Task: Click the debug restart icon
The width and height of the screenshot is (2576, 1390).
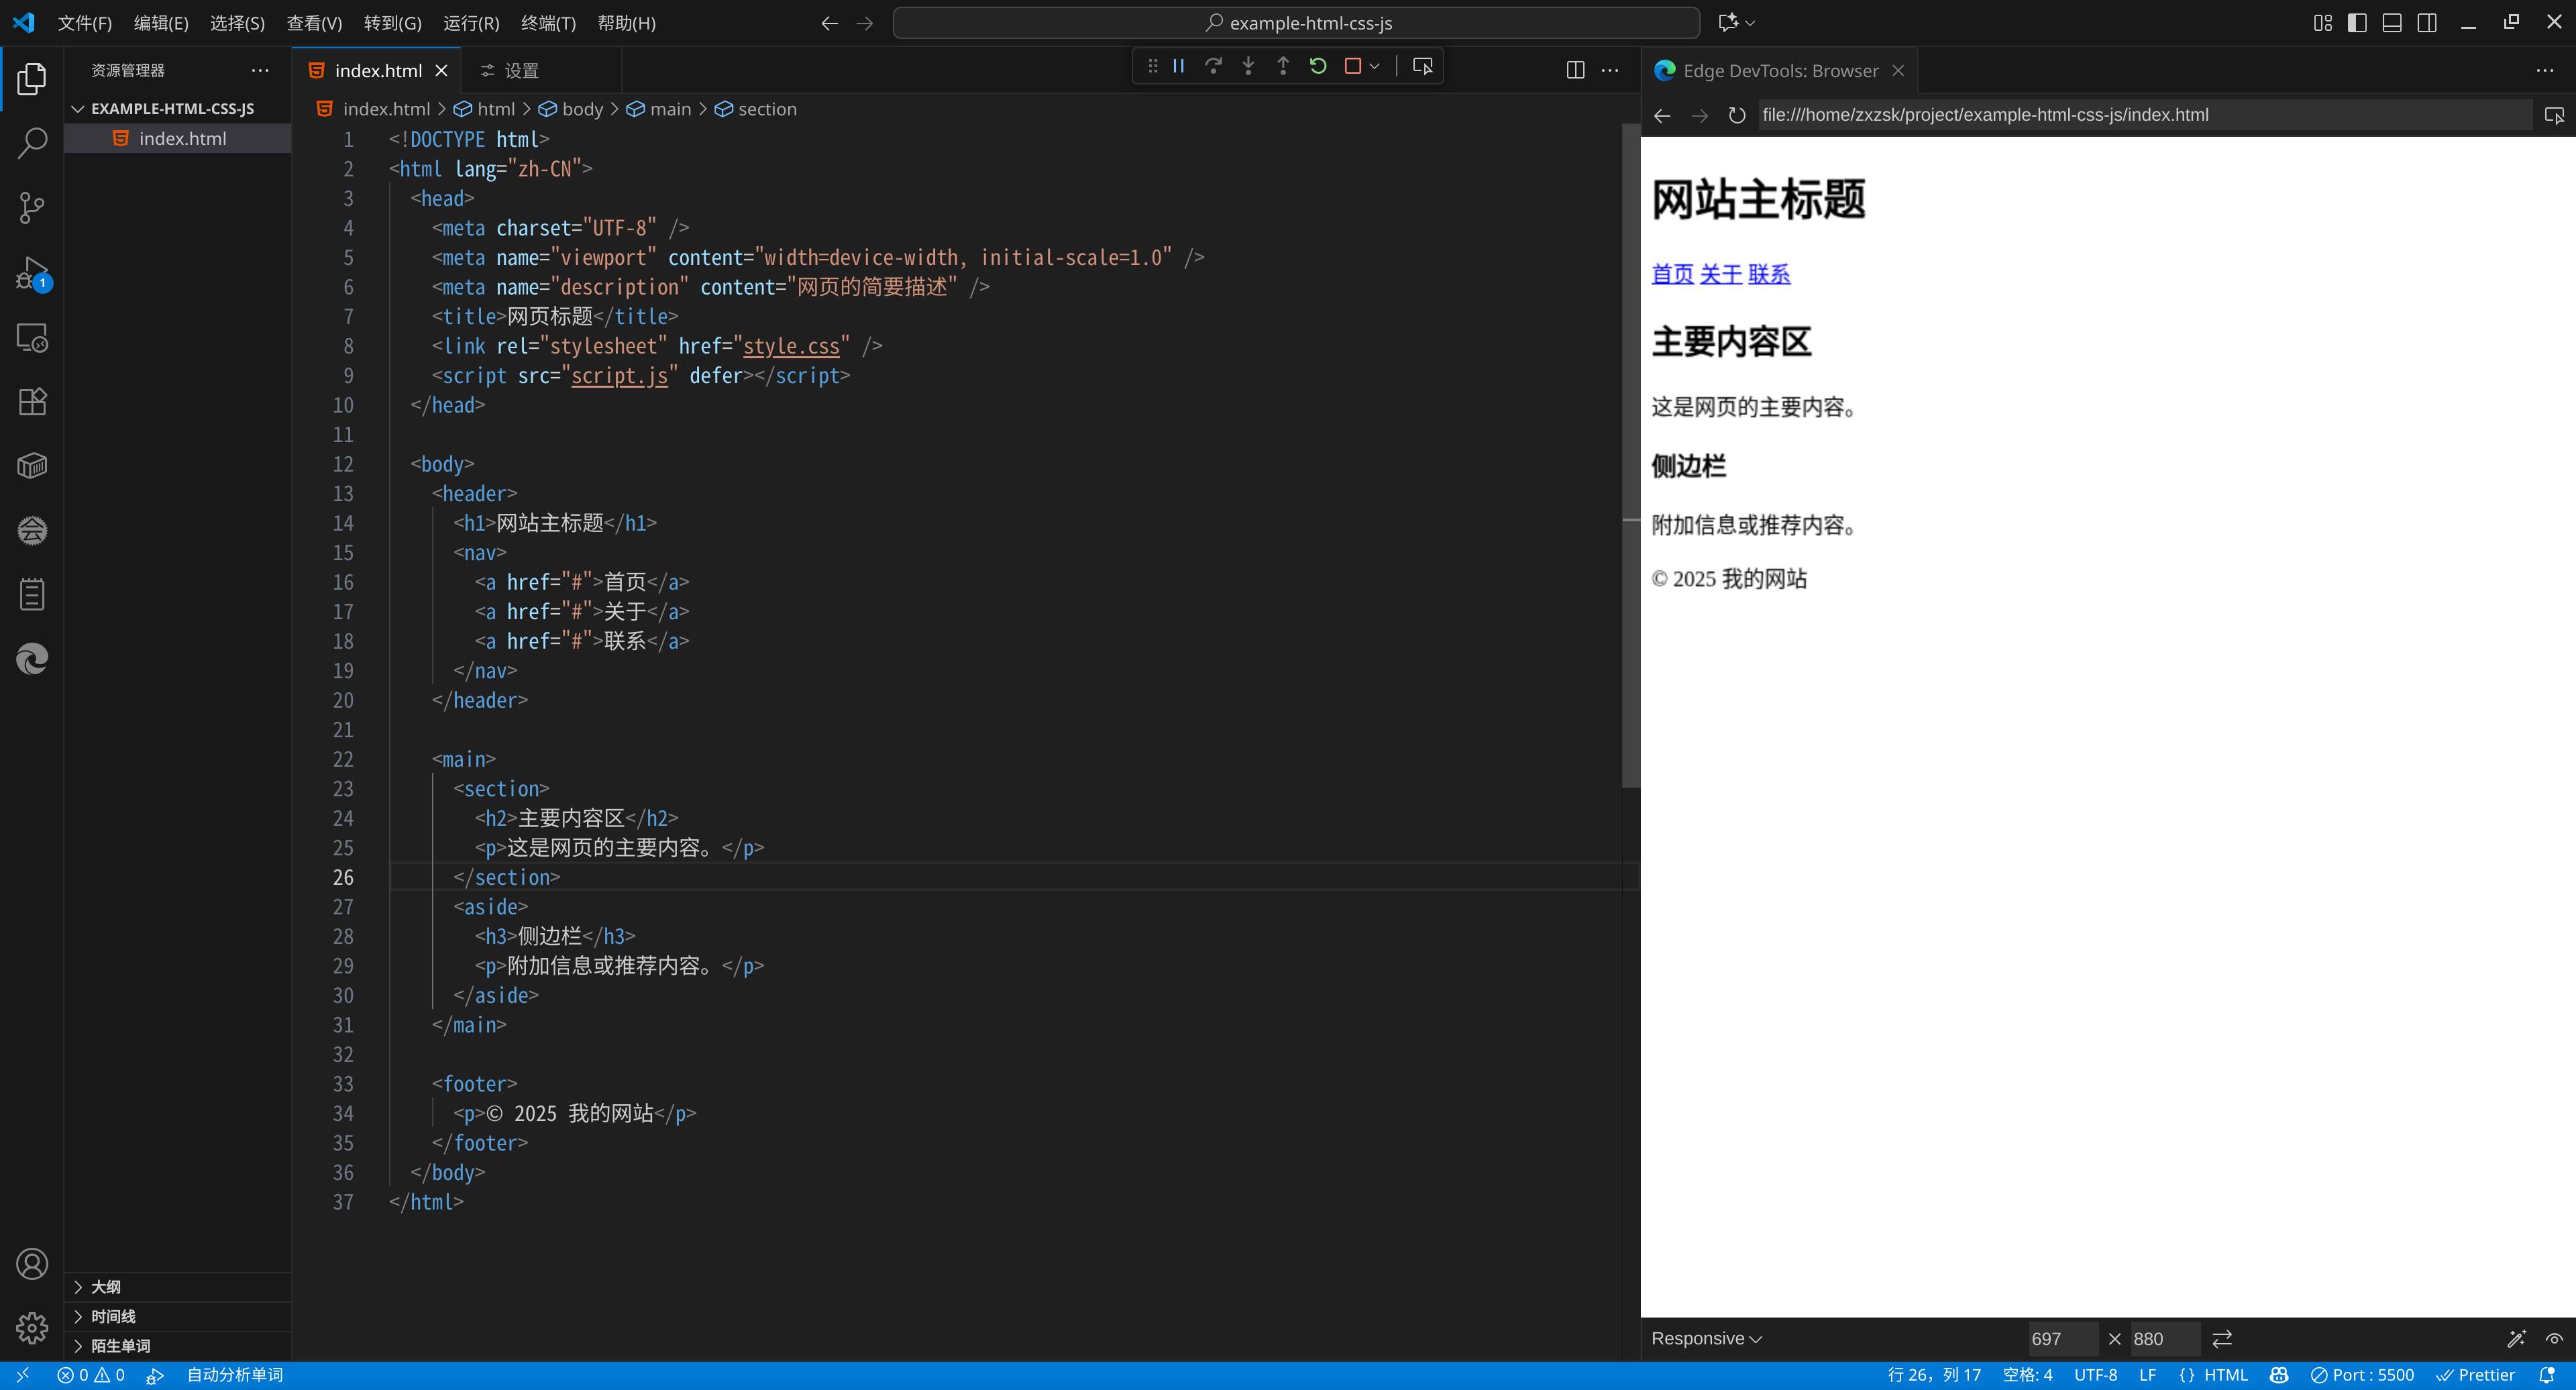Action: tap(1317, 66)
